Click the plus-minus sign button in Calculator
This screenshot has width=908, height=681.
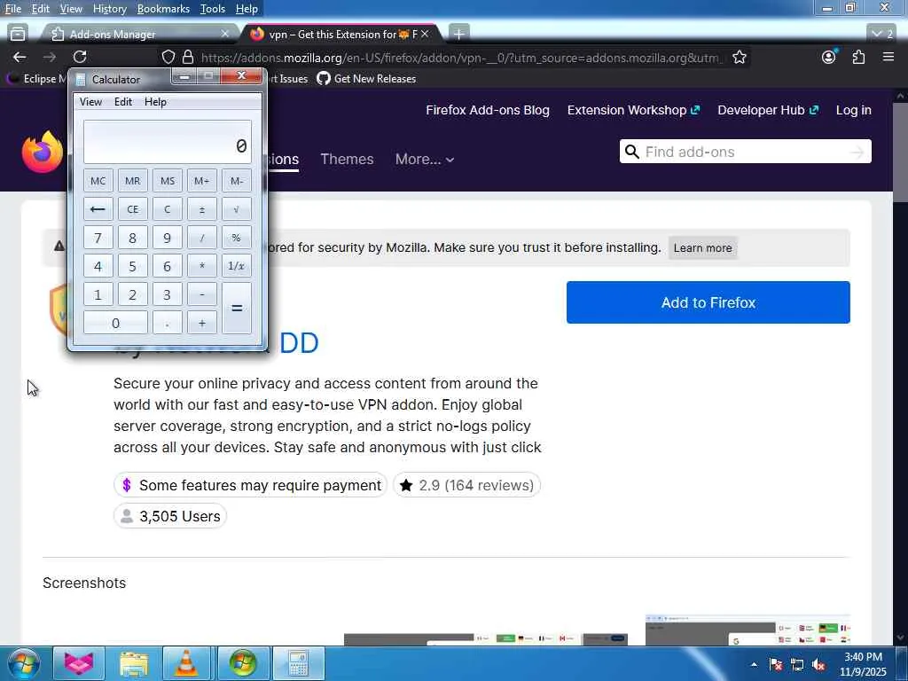click(x=202, y=209)
